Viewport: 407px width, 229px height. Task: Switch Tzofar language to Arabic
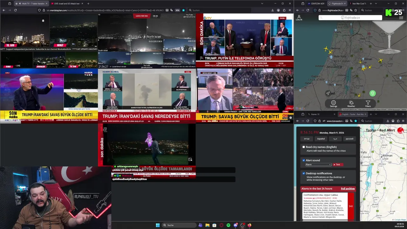335,139
